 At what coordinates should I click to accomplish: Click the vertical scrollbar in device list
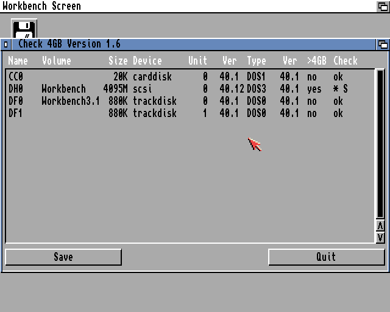380,146
